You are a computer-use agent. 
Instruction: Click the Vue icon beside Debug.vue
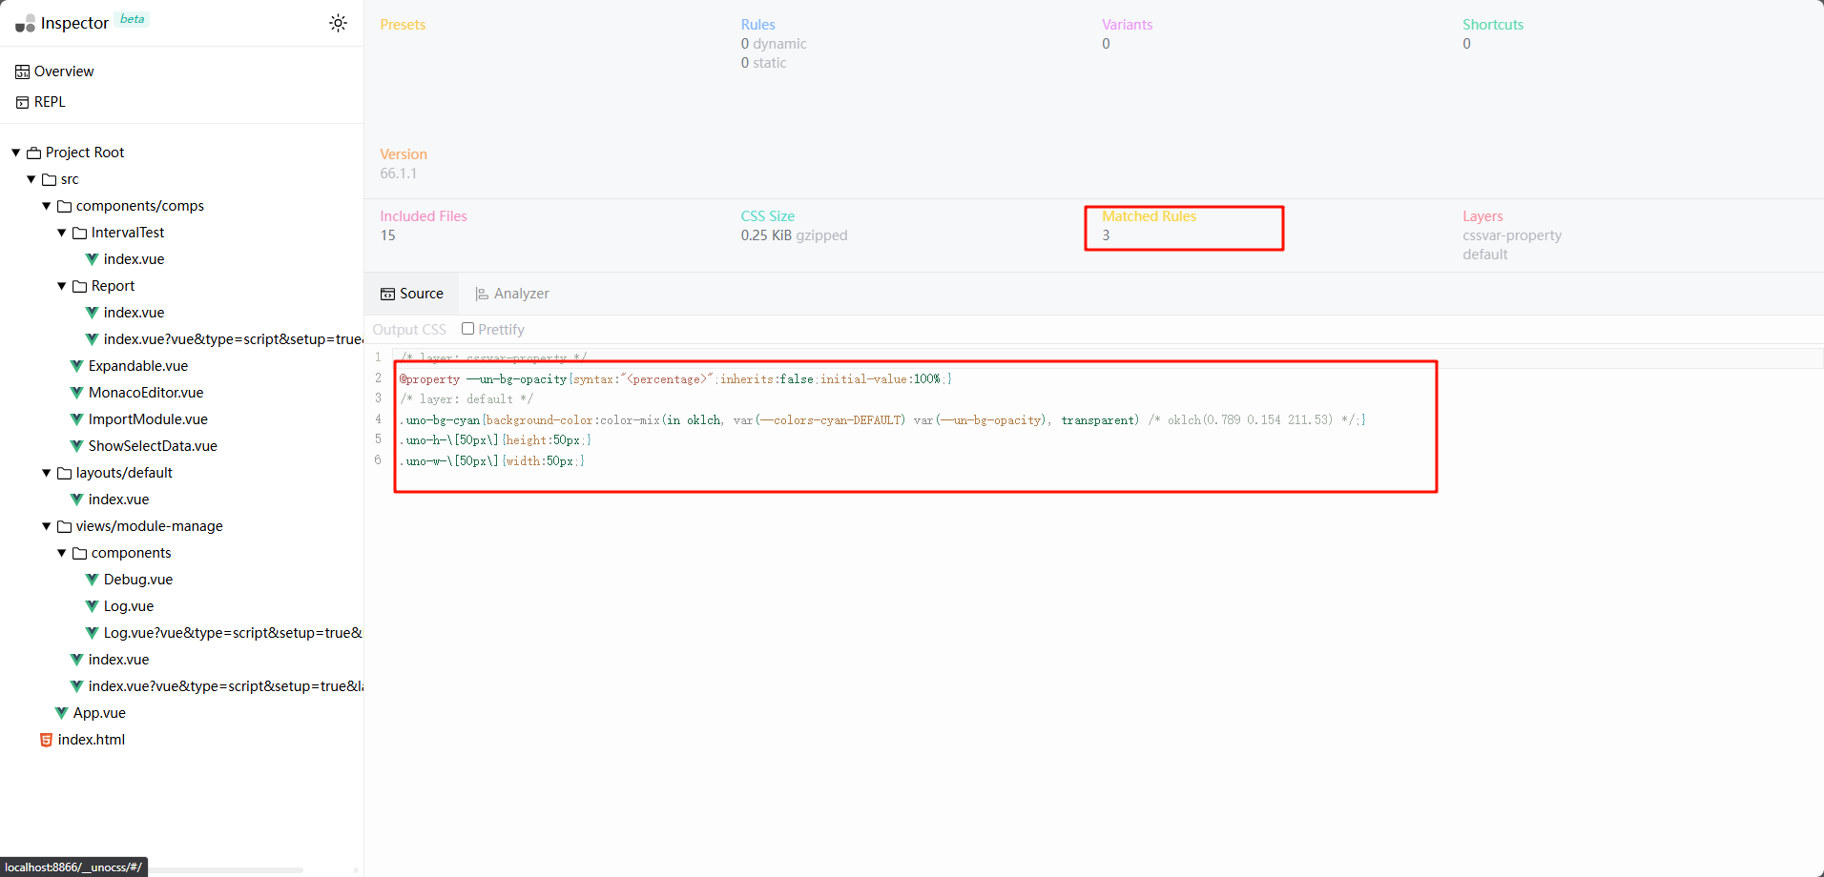[x=93, y=580]
